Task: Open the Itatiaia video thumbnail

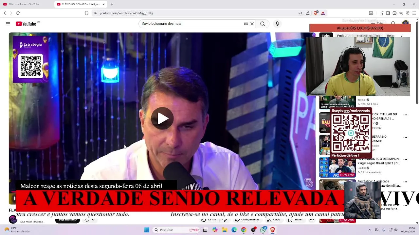Action: (337, 102)
